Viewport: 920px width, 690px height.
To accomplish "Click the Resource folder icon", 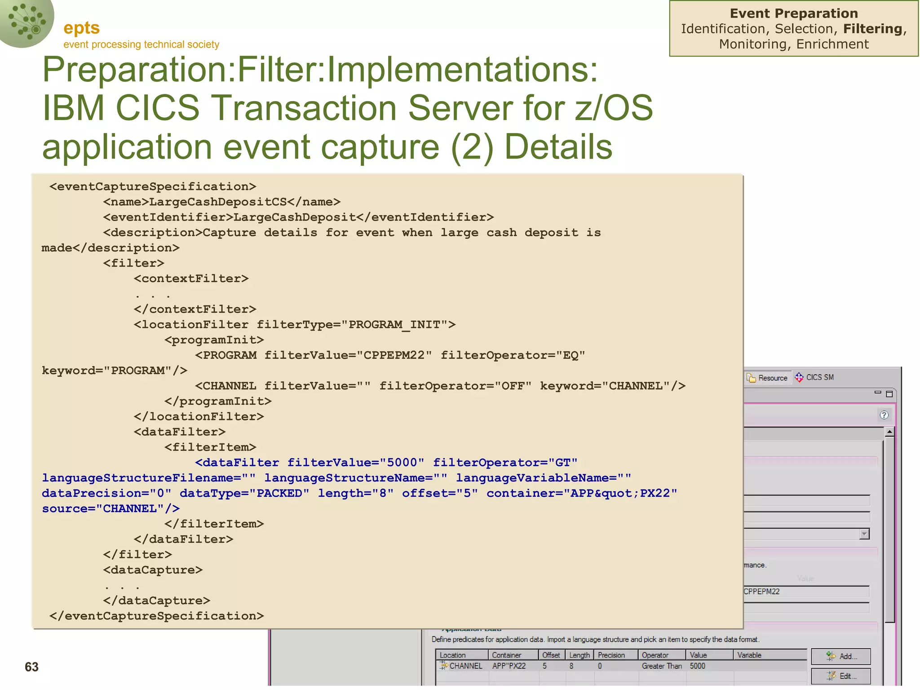I will [752, 378].
